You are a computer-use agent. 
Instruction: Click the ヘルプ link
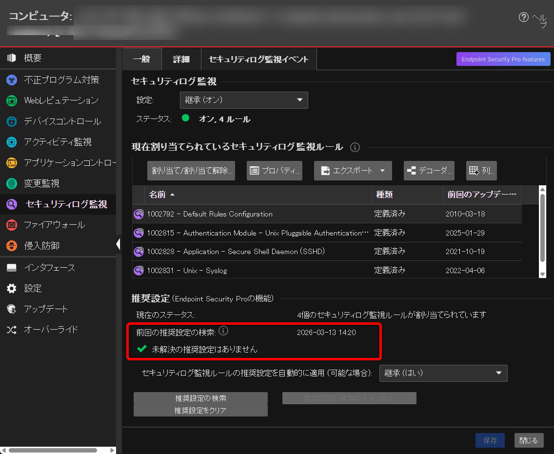point(539,20)
